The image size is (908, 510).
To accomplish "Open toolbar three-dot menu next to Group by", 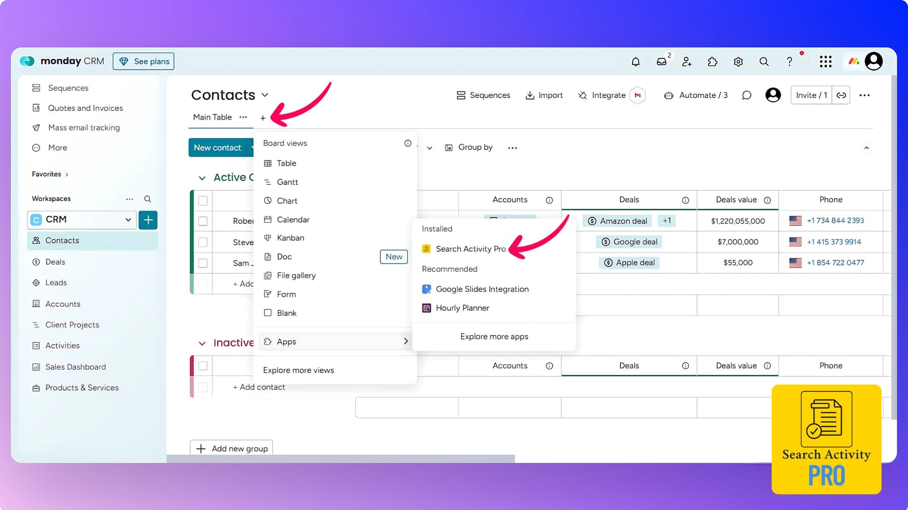I will click(x=512, y=148).
